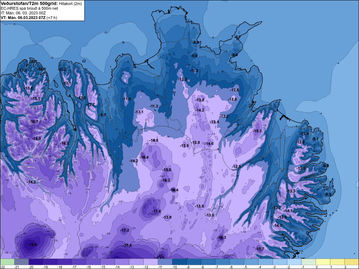Click the -16.4 temperature value
This screenshot has height=269, width=359.
144,157
